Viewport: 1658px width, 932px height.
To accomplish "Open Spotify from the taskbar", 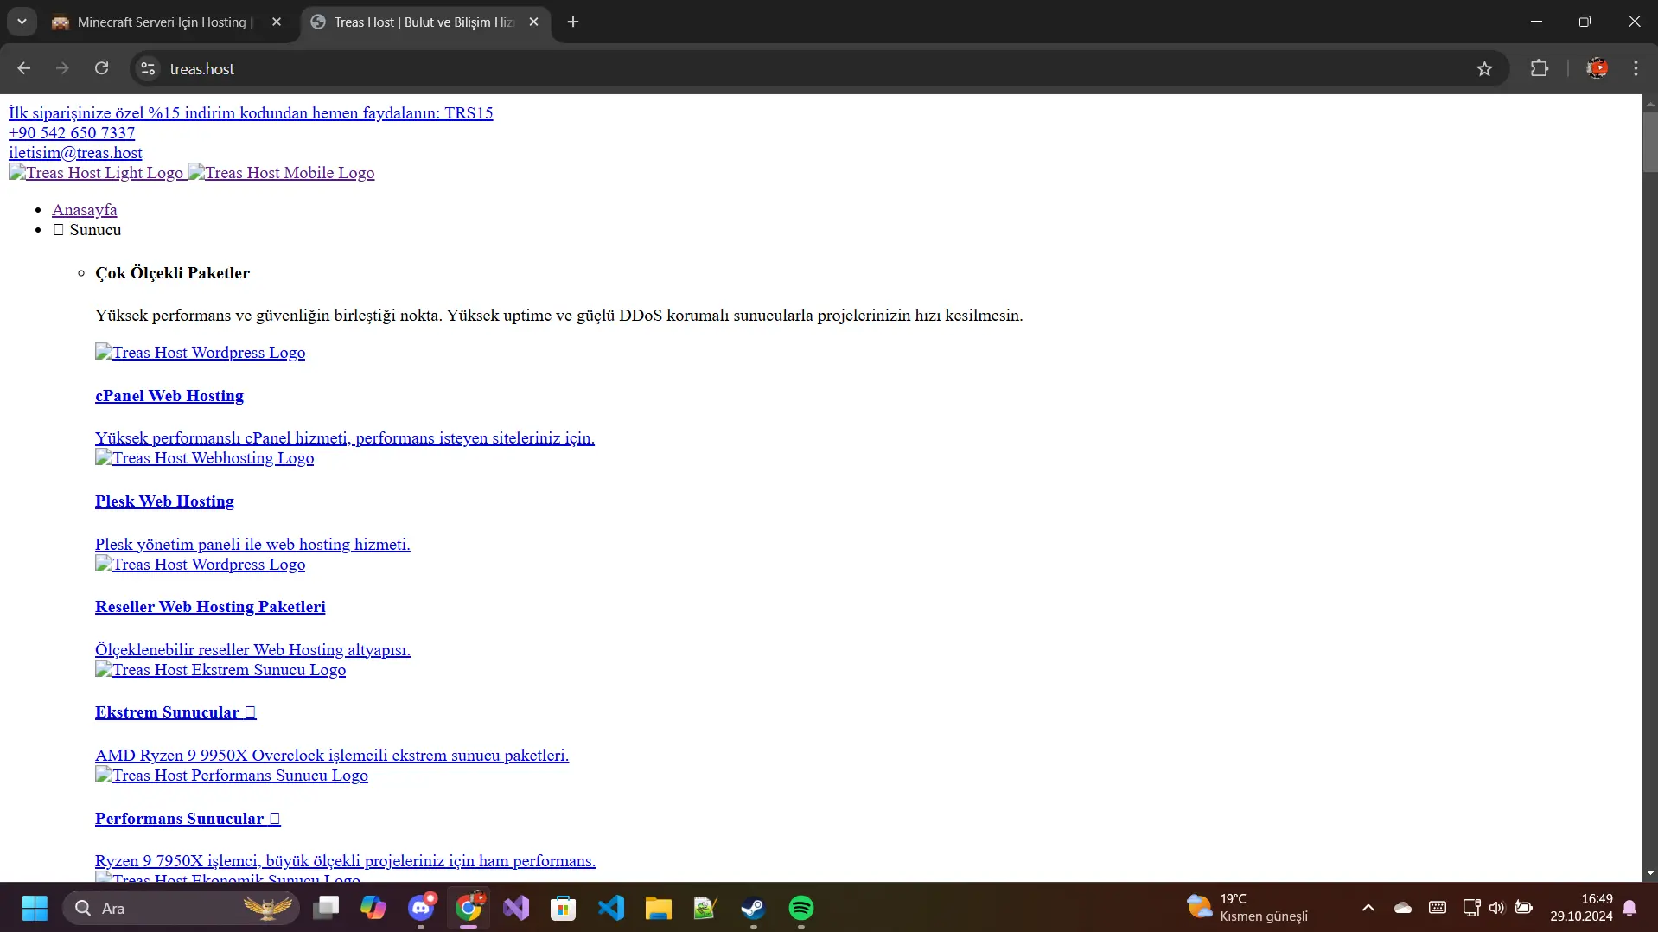I will point(801,908).
